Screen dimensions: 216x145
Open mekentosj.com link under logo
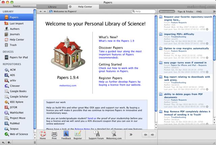pyautogui.click(x=68, y=86)
